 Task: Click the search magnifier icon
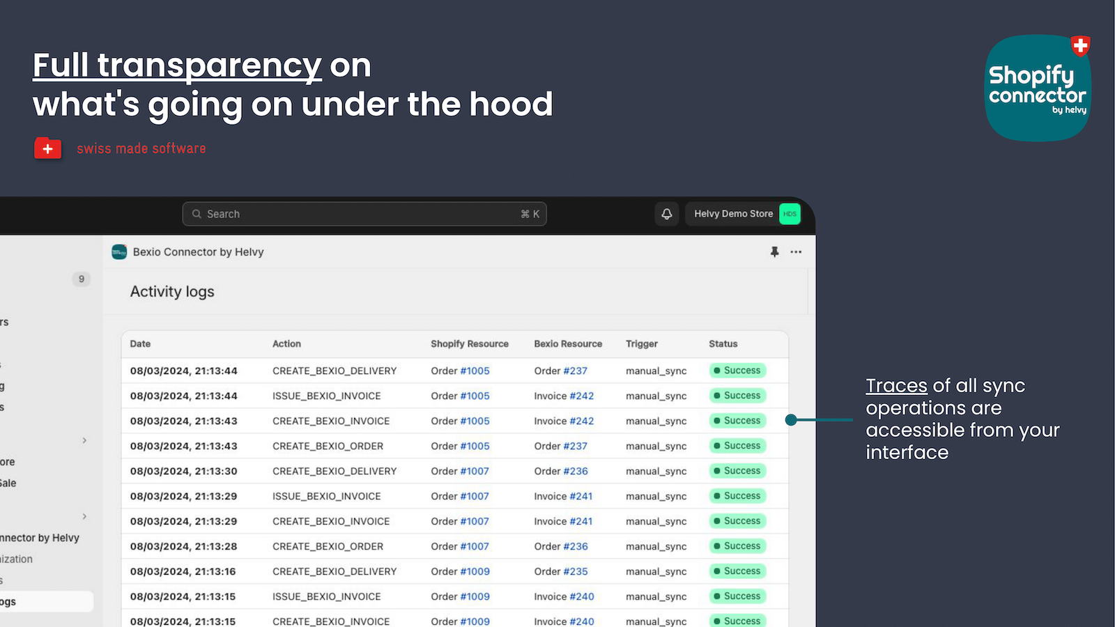(x=197, y=214)
